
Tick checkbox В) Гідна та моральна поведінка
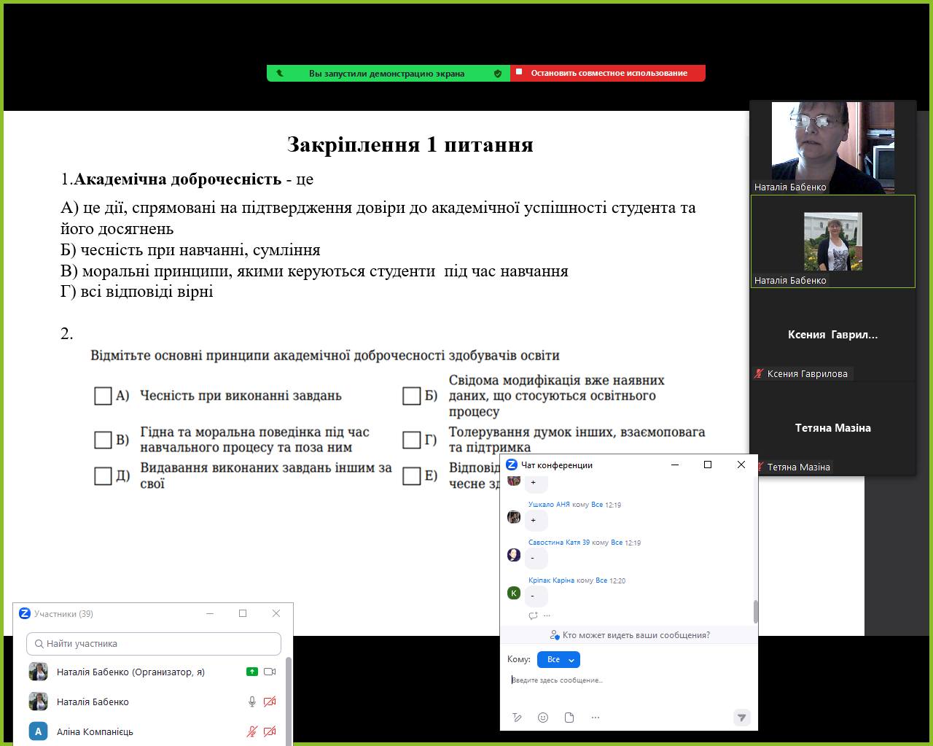[103, 440]
